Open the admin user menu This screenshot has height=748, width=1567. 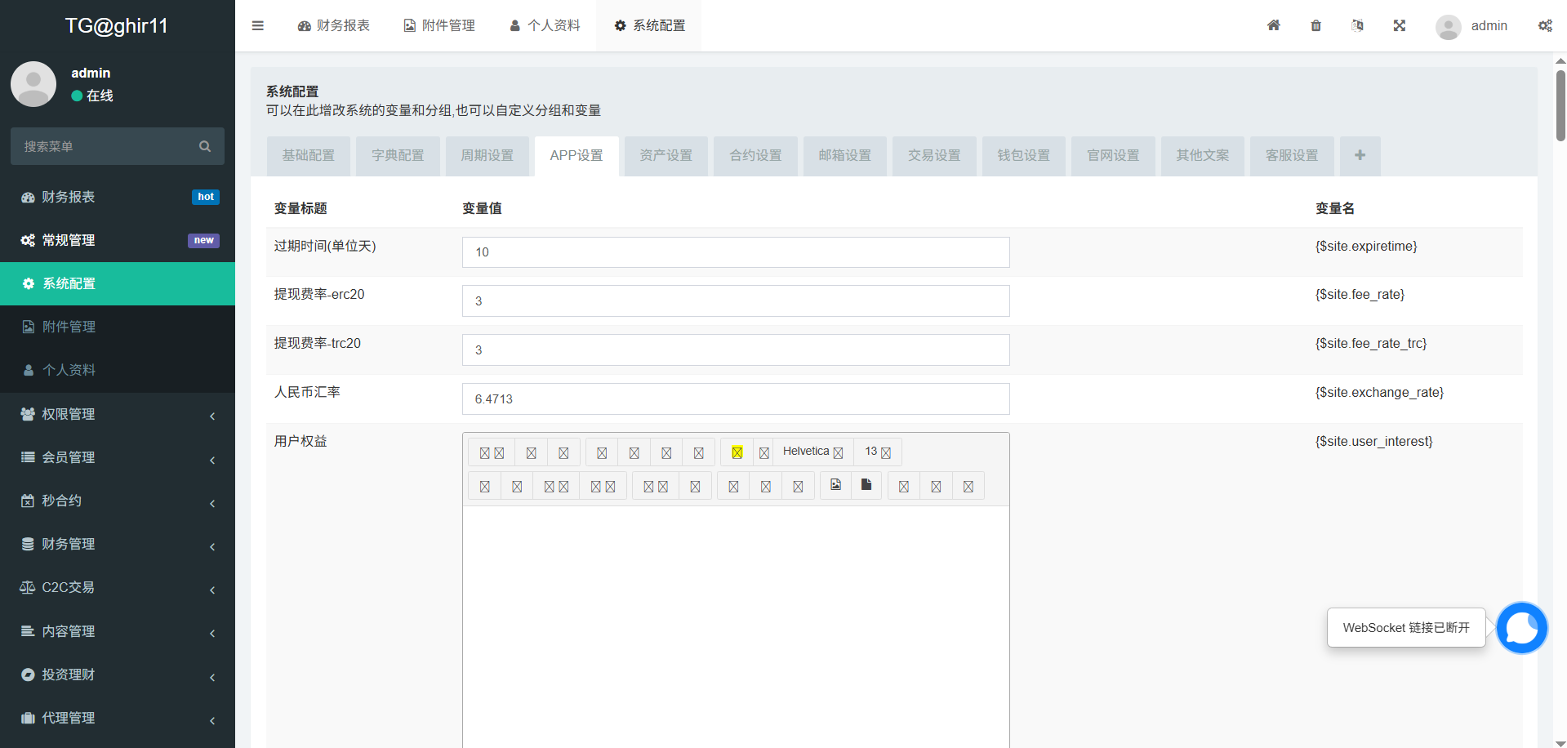(1472, 25)
